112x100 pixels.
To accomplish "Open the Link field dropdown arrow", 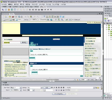I will [94, 88].
